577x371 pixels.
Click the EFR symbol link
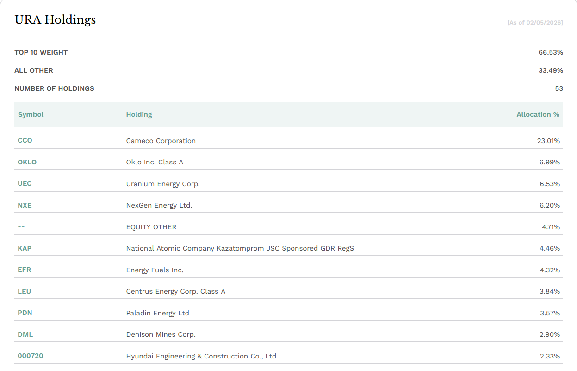[x=24, y=270]
